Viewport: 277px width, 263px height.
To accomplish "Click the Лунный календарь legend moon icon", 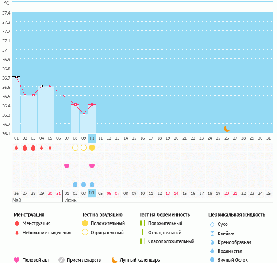I will tap(115, 260).
